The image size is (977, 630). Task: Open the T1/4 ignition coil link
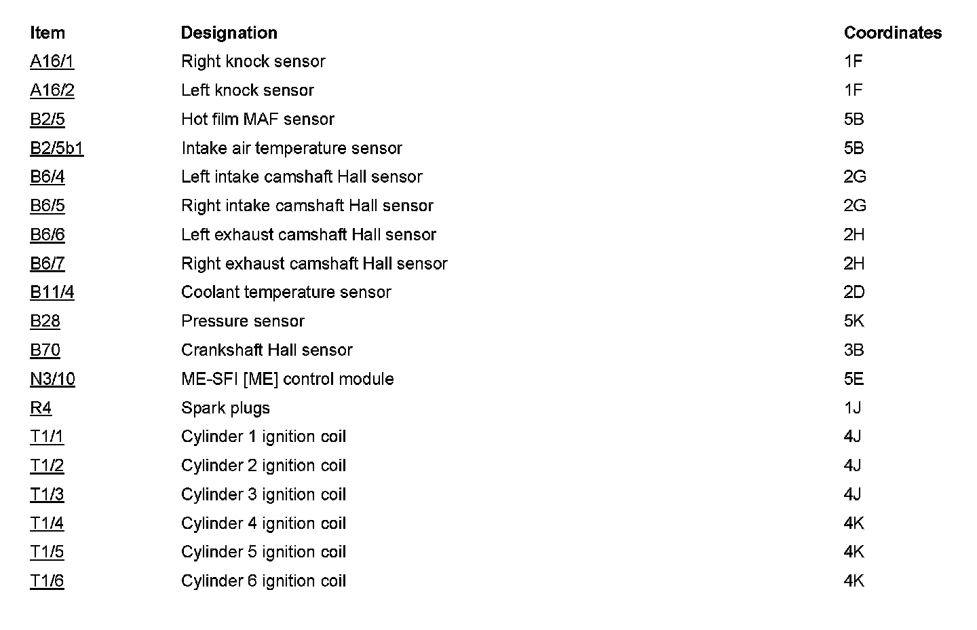pyautogui.click(x=46, y=523)
